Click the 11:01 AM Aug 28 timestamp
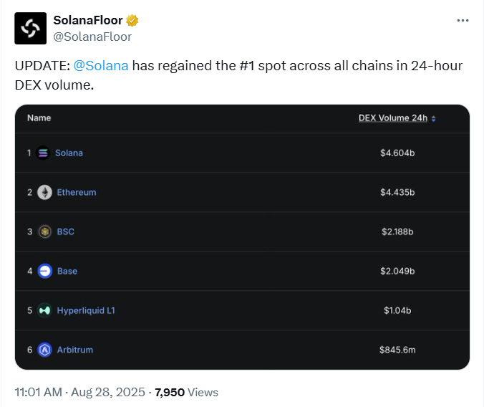 click(x=80, y=393)
